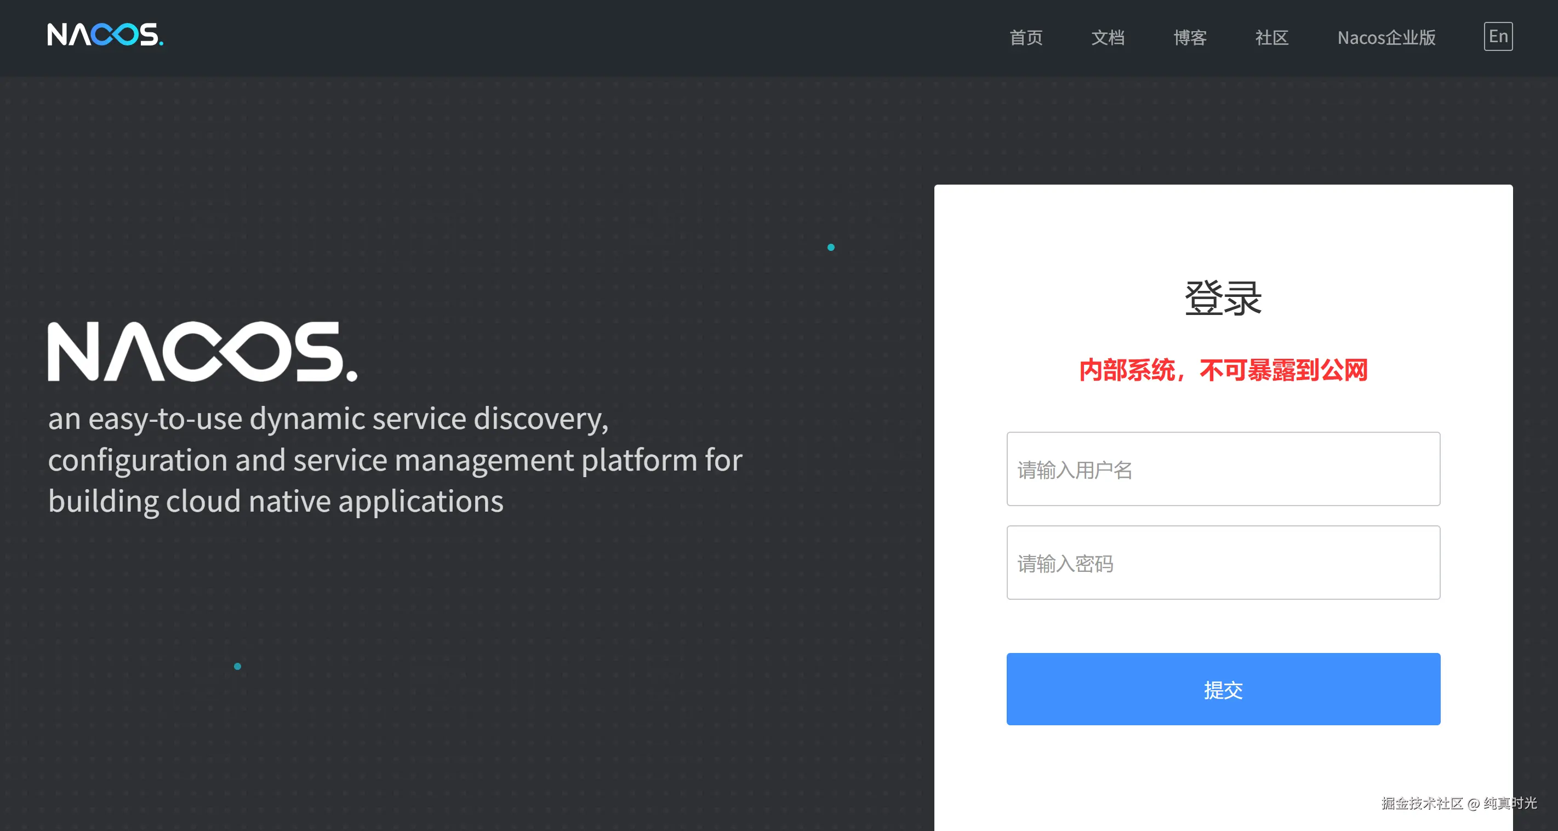This screenshot has width=1558, height=831.
Task: Switch language to English via En button
Action: point(1498,36)
